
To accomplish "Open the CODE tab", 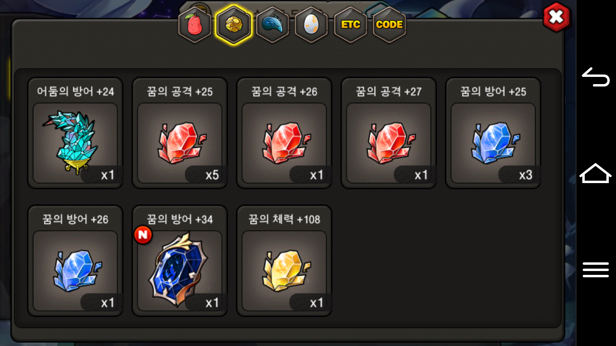I will pyautogui.click(x=389, y=25).
